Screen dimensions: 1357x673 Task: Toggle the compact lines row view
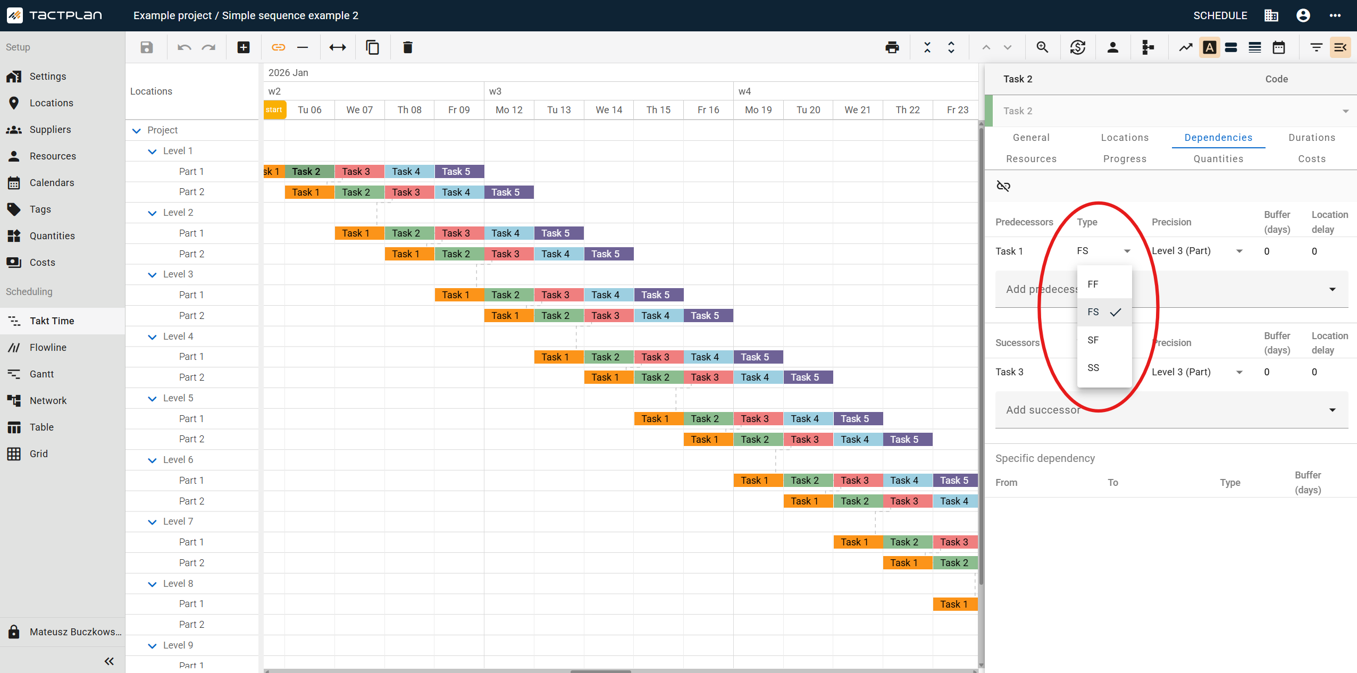point(1255,47)
